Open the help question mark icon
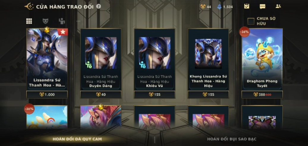 (99, 7)
